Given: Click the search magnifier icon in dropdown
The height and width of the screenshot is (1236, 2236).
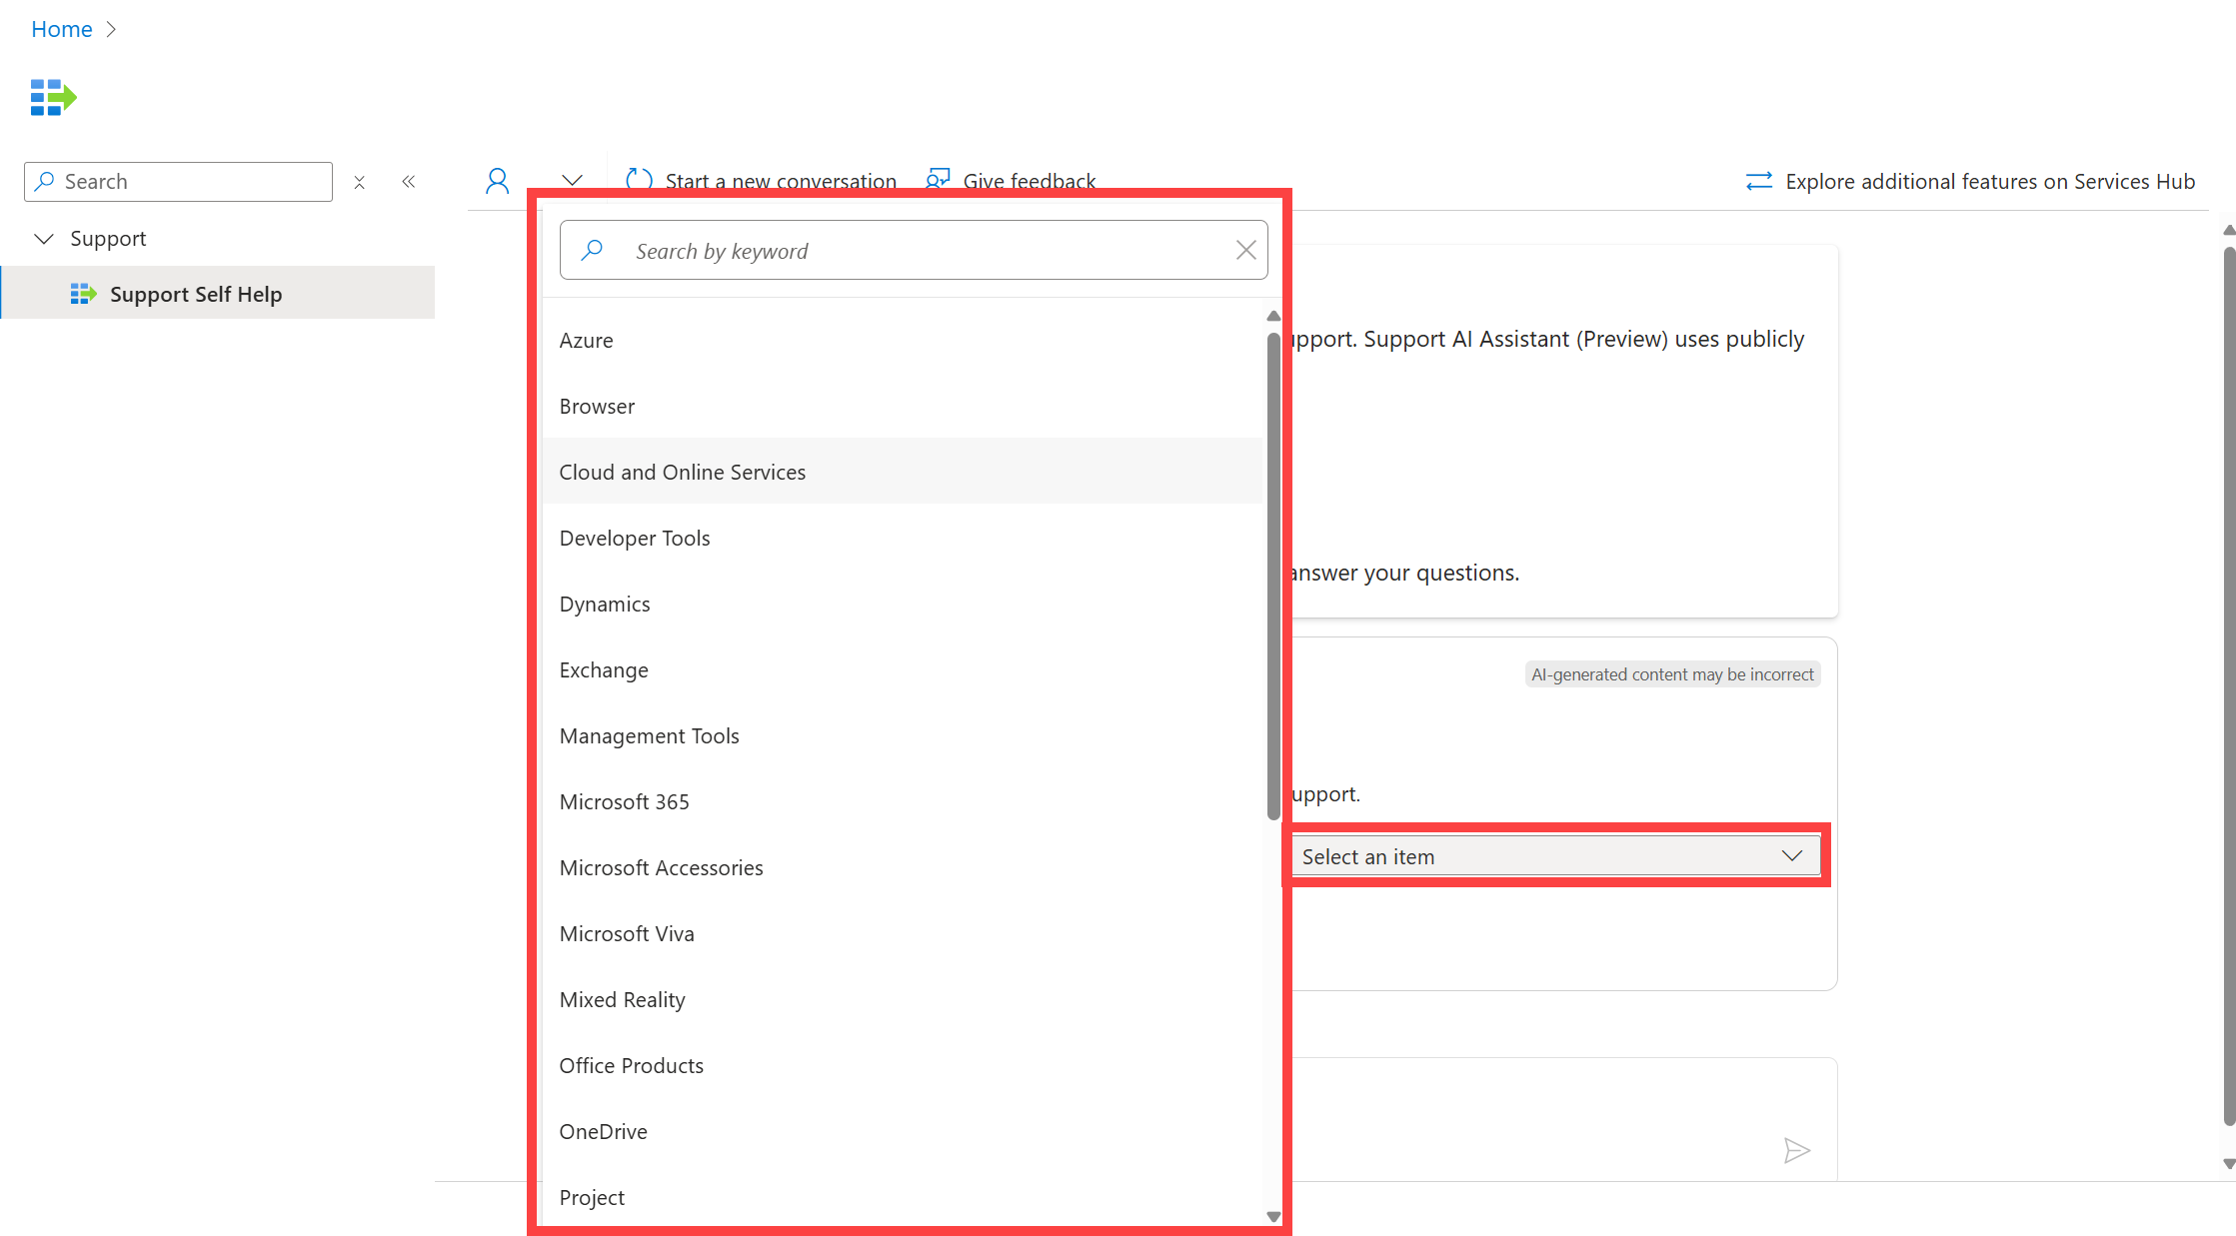Looking at the screenshot, I should pyautogui.click(x=592, y=250).
